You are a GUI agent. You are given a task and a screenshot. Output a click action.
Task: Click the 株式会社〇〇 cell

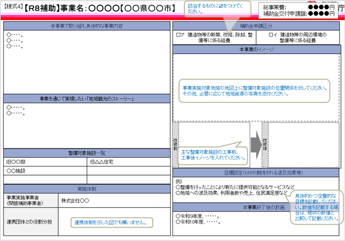[114, 200]
